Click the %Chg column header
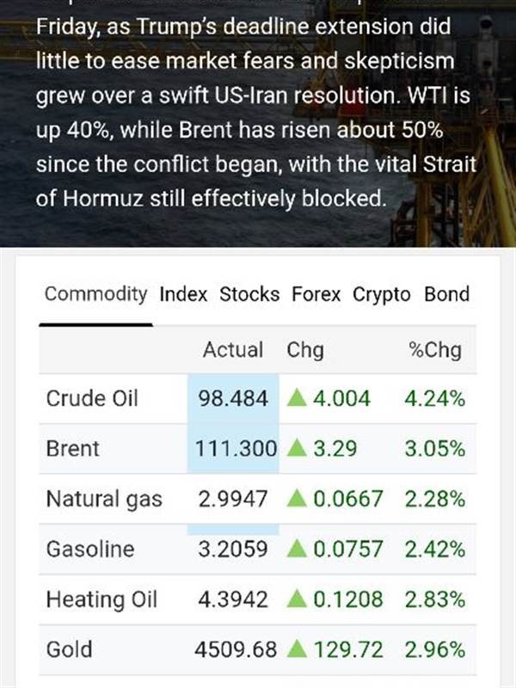 point(435,350)
